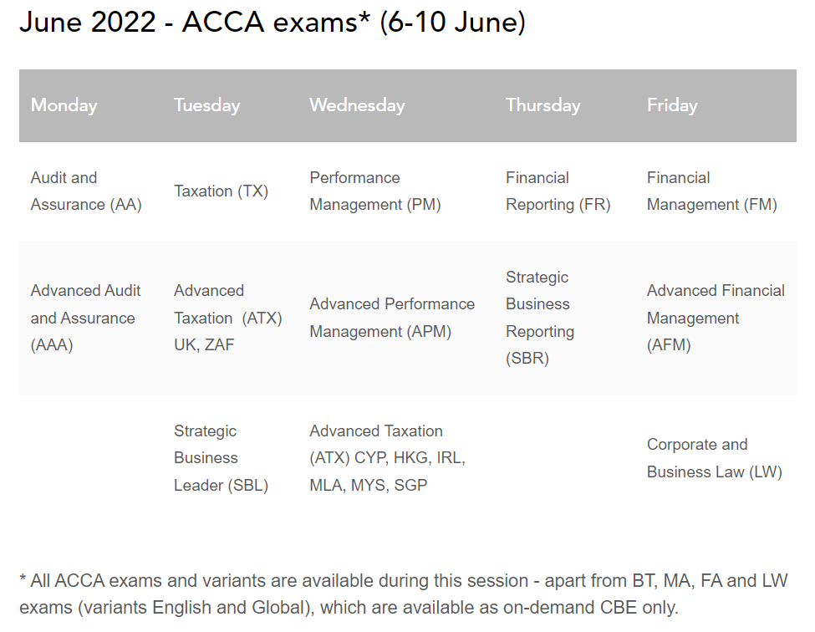815x632 pixels.
Task: Click Advanced Taxation (ATX) UK, ZAF cell
Action: click(x=227, y=318)
